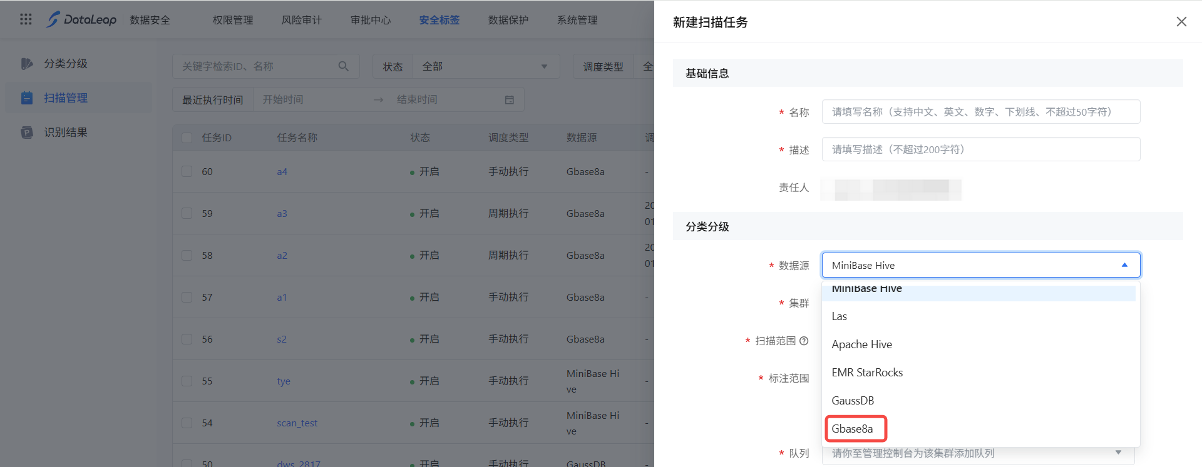Open task a1 link

click(x=282, y=297)
